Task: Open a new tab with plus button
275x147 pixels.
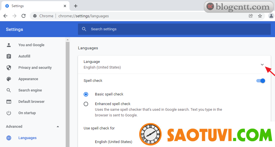Action: tap(76, 6)
